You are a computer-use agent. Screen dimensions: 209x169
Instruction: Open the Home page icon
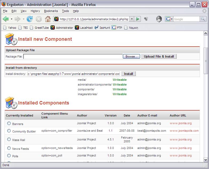(x=48, y=19)
